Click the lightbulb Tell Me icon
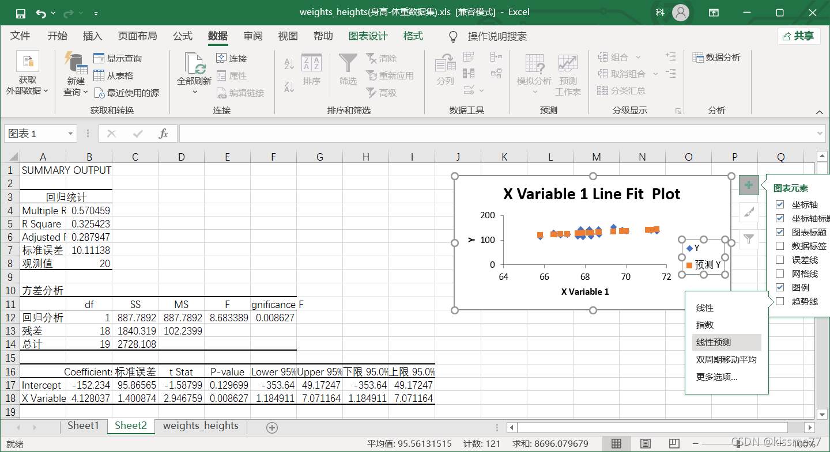The image size is (830, 452). [x=454, y=36]
